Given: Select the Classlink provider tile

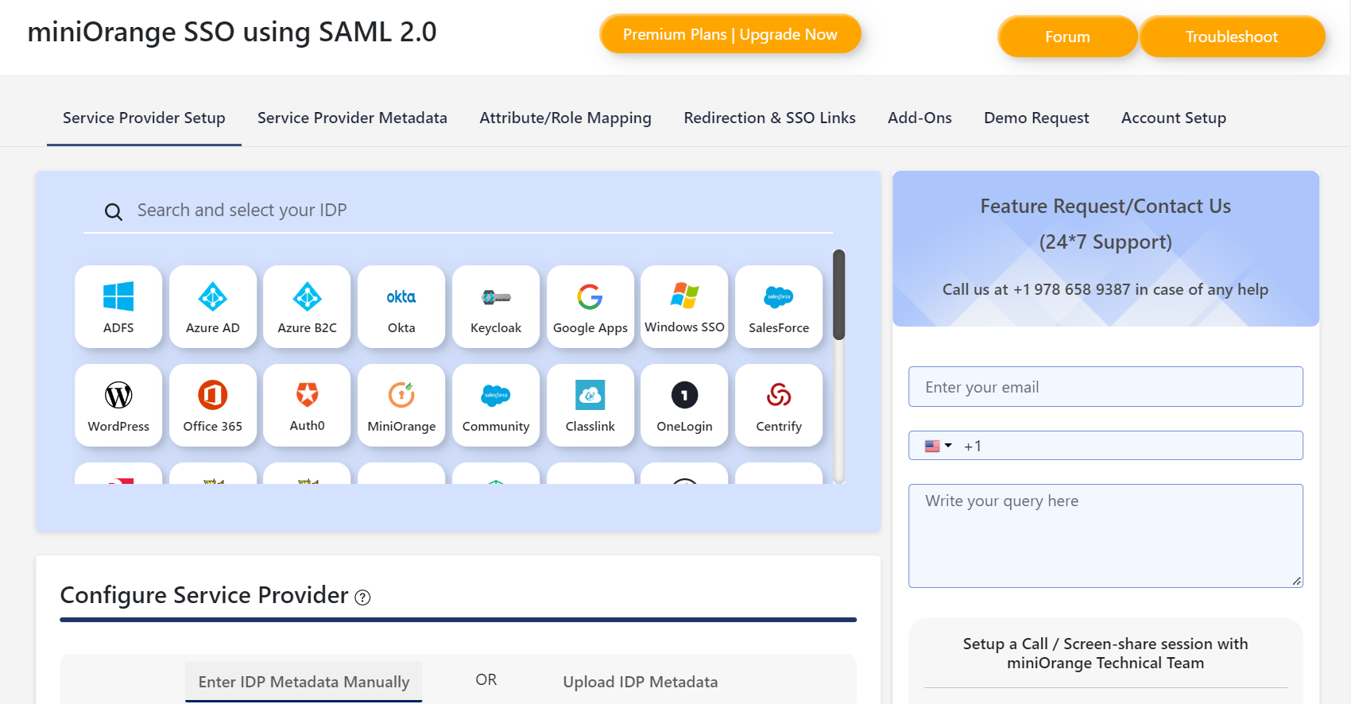Looking at the screenshot, I should (590, 405).
